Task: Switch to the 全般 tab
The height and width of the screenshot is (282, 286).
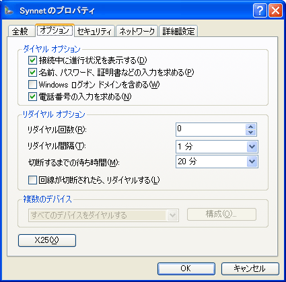Action: click(20, 31)
